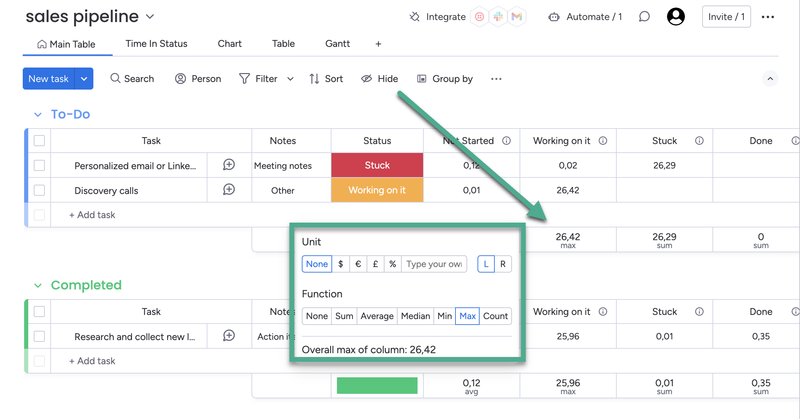Select the Average function option
The height and width of the screenshot is (419, 800).
(x=377, y=316)
